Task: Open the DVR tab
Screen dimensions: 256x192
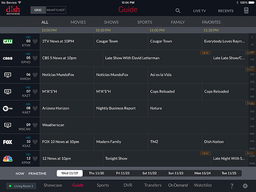Action: (128, 185)
